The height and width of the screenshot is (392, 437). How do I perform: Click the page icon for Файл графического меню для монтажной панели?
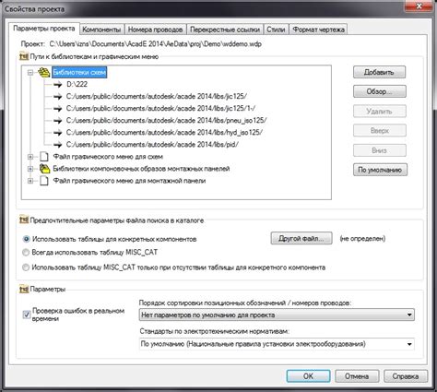coord(44,181)
